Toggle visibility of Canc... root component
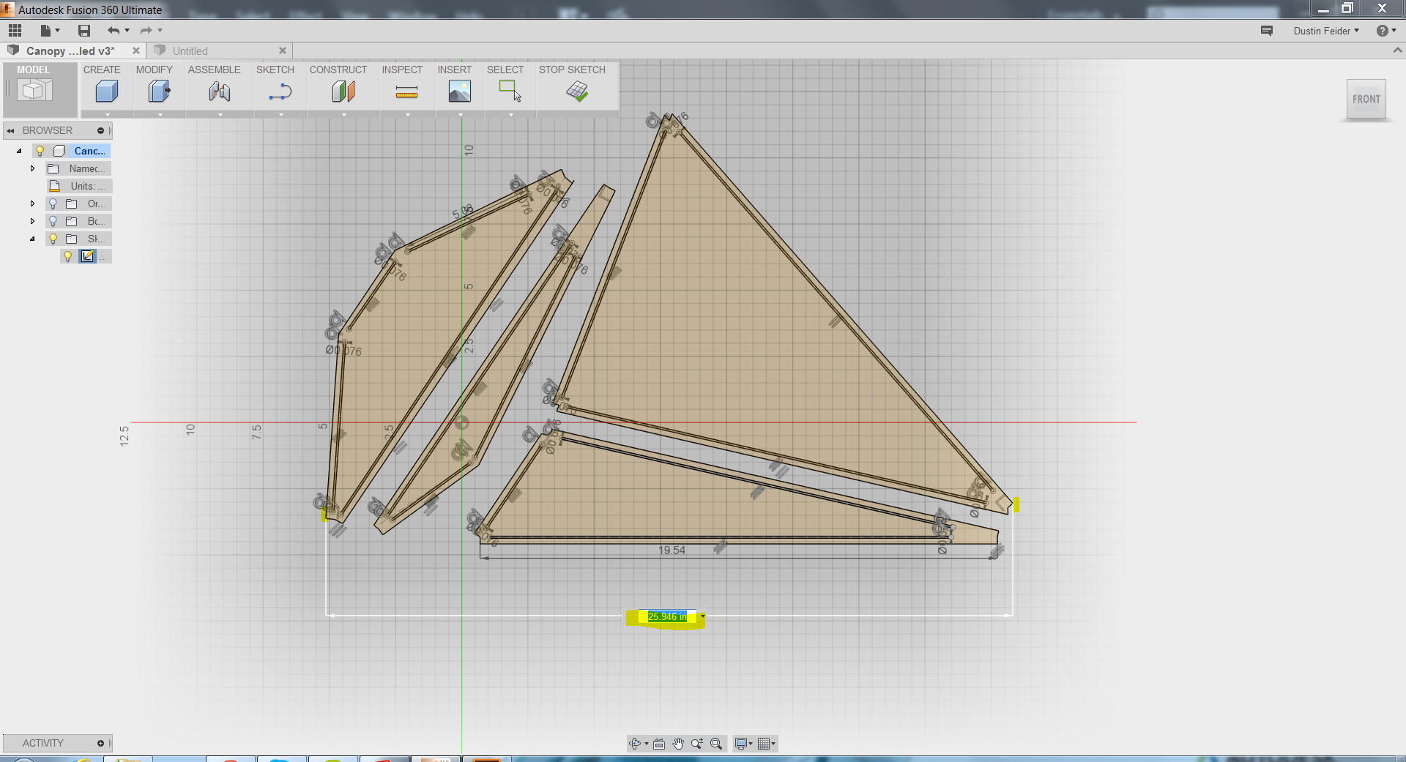This screenshot has width=1406, height=762. [x=40, y=151]
